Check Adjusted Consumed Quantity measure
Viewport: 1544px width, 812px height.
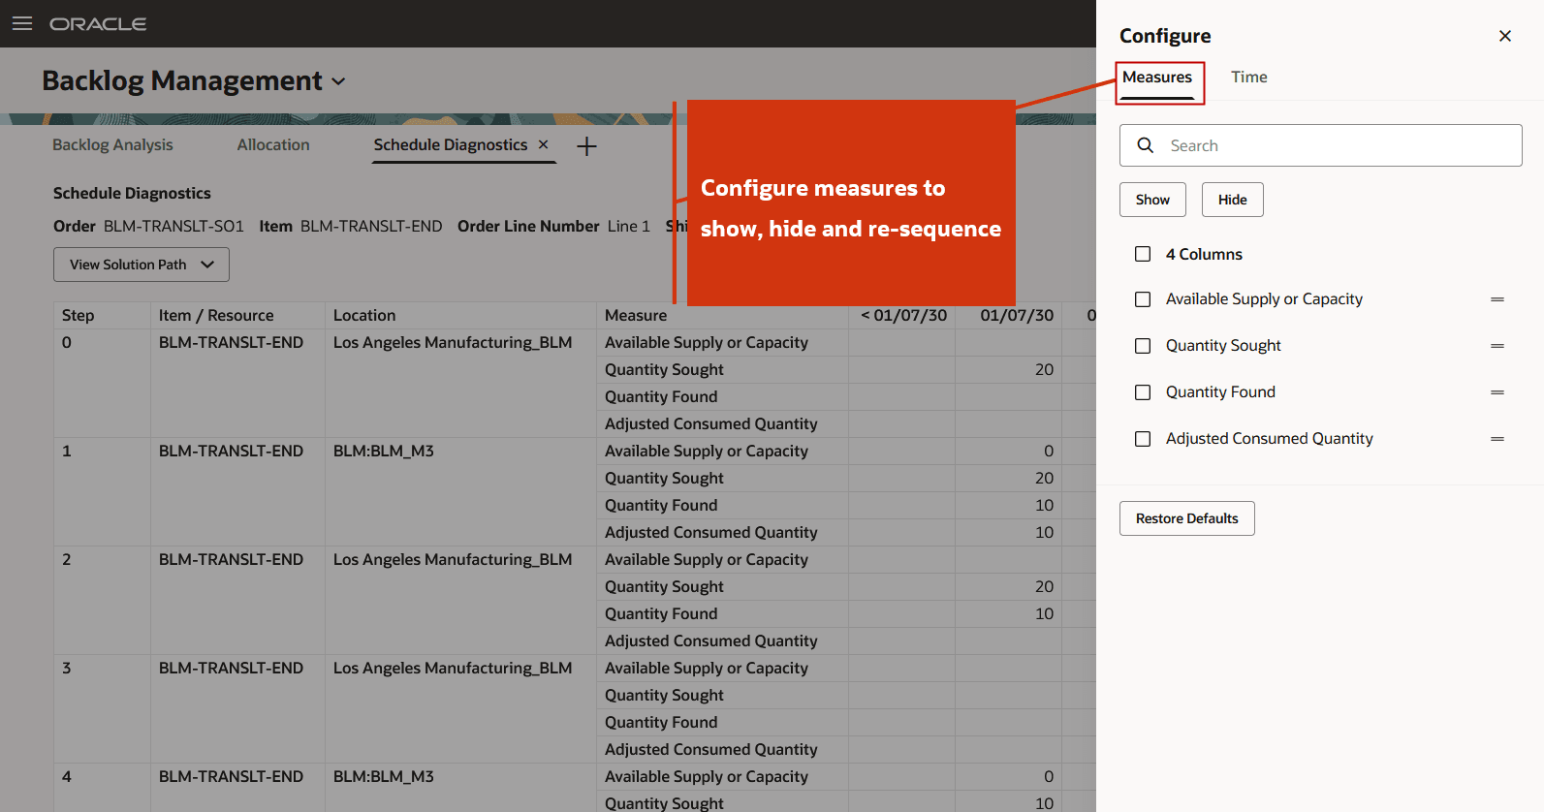[x=1143, y=439]
